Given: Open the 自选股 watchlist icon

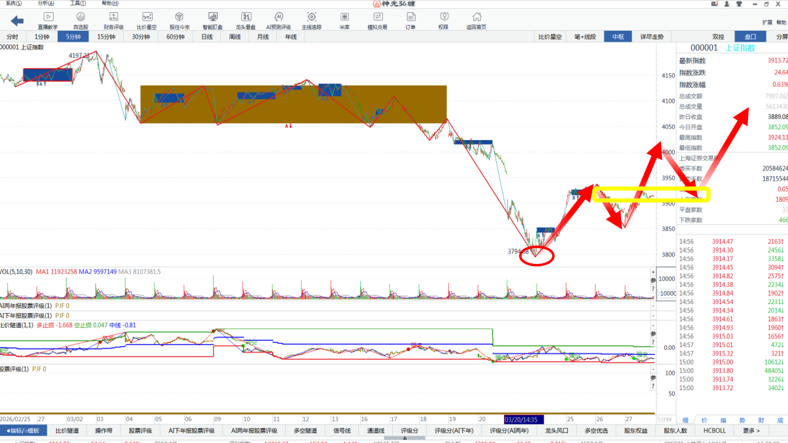Looking at the screenshot, I should coord(81,20).
